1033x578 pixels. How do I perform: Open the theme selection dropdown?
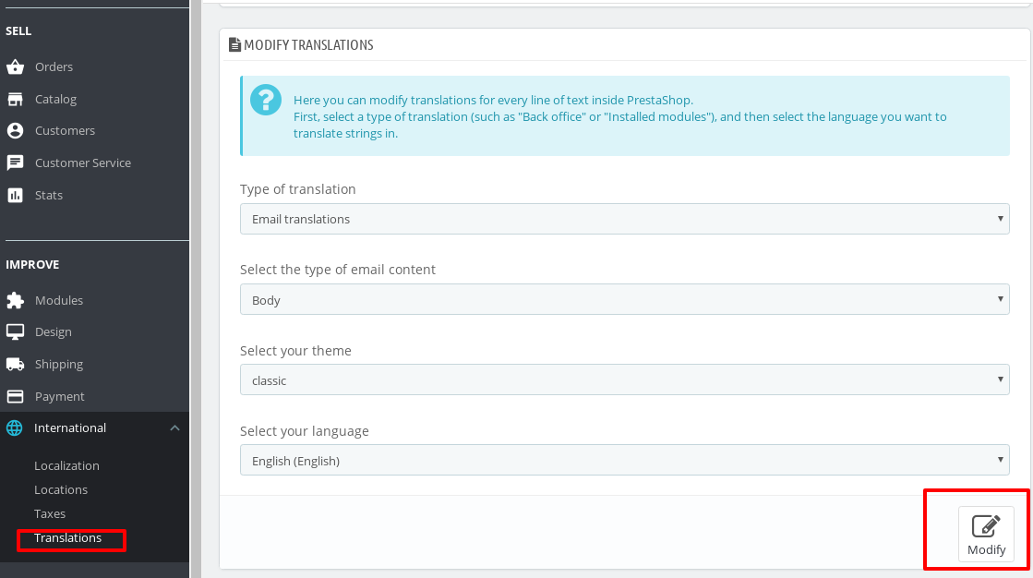[624, 379]
